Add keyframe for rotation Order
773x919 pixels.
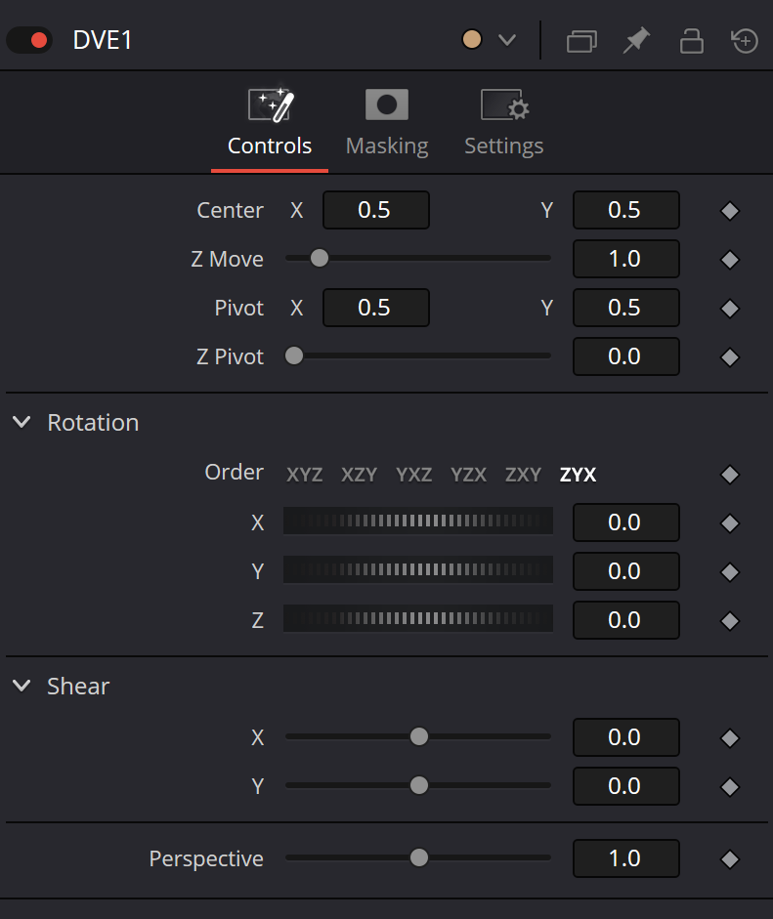pyautogui.click(x=730, y=475)
